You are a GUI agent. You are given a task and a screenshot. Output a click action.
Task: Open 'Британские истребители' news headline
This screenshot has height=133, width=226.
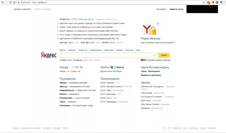click(89, 38)
